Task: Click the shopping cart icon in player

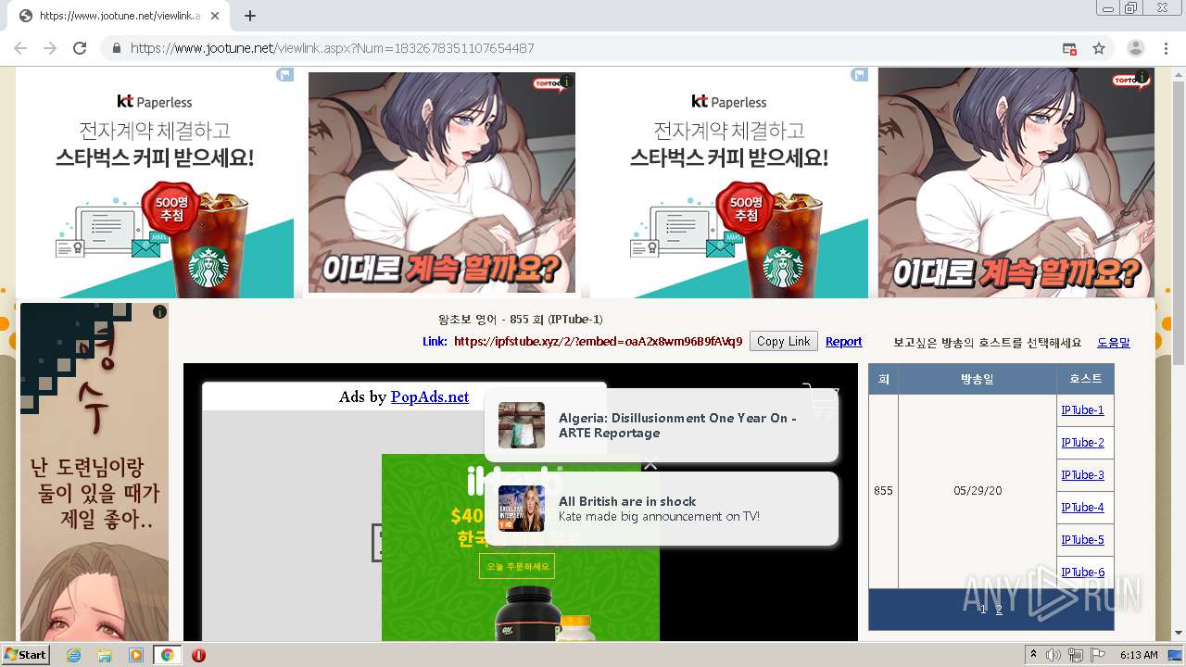Action: click(x=821, y=400)
